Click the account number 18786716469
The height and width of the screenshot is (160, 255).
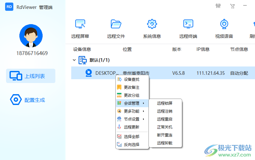pyautogui.click(x=32, y=53)
